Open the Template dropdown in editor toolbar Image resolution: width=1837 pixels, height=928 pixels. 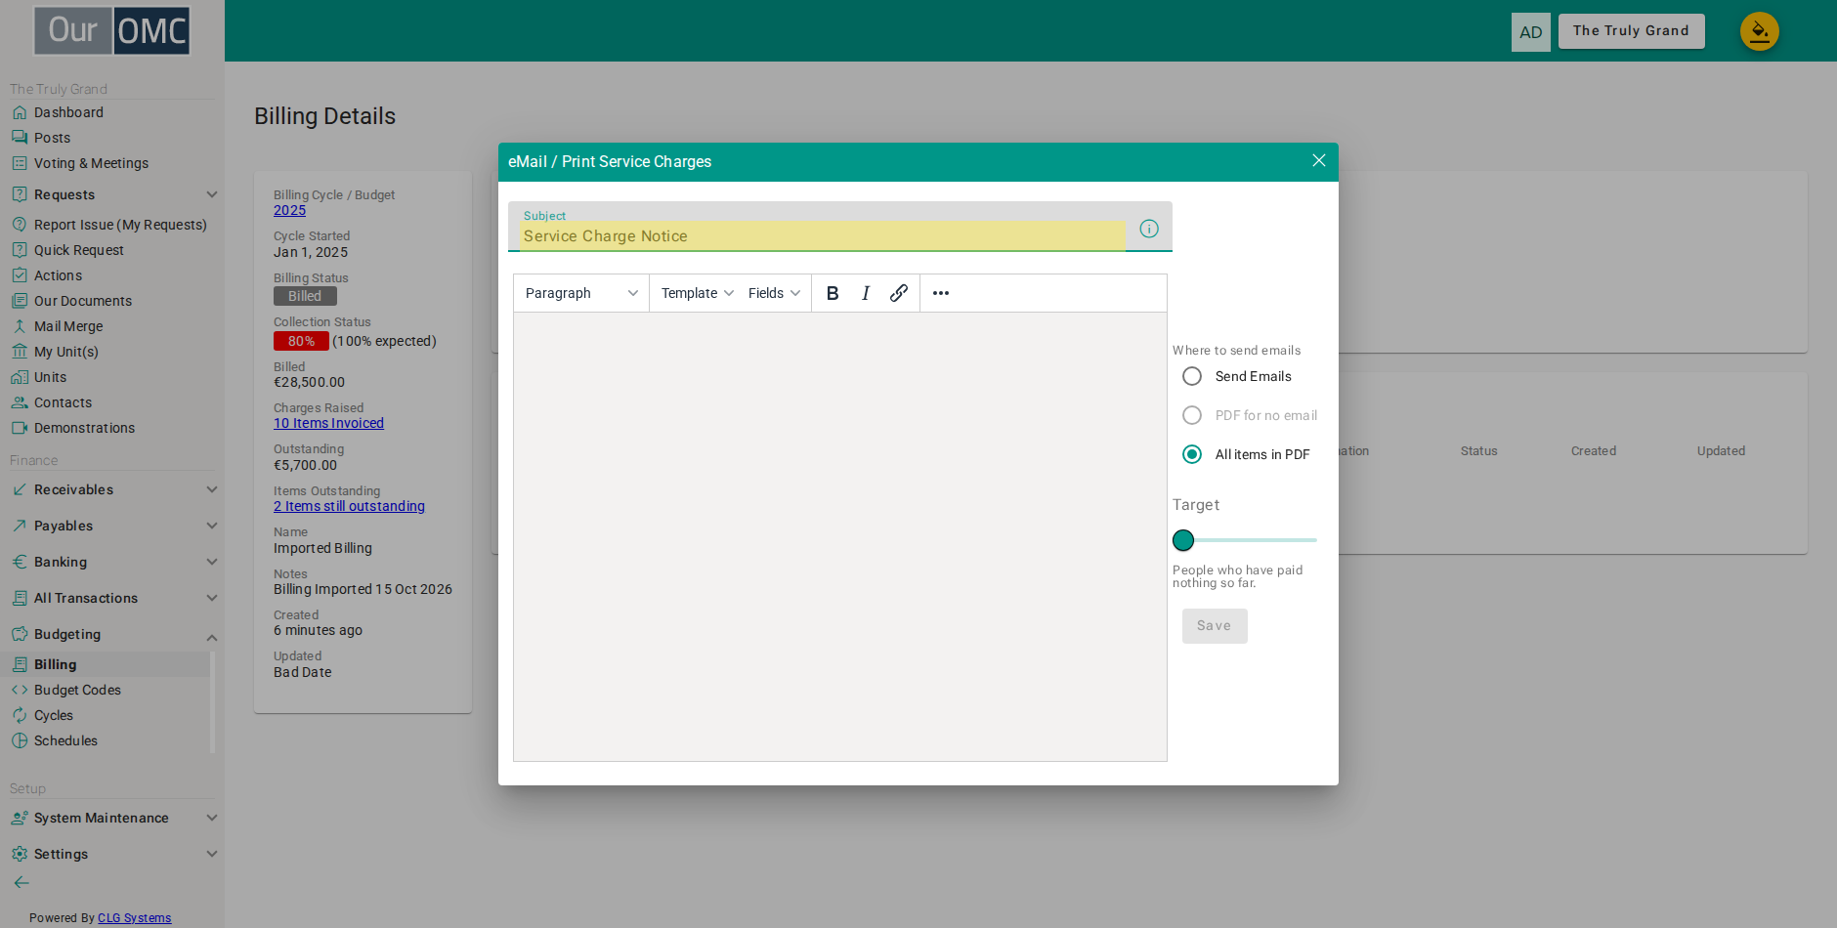pos(698,293)
